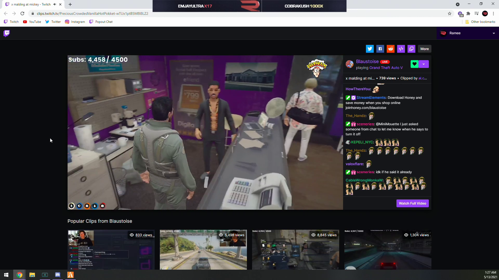Image resolution: width=499 pixels, height=280 pixels.
Task: Open the follow options dropdown arrow
Action: [424, 64]
